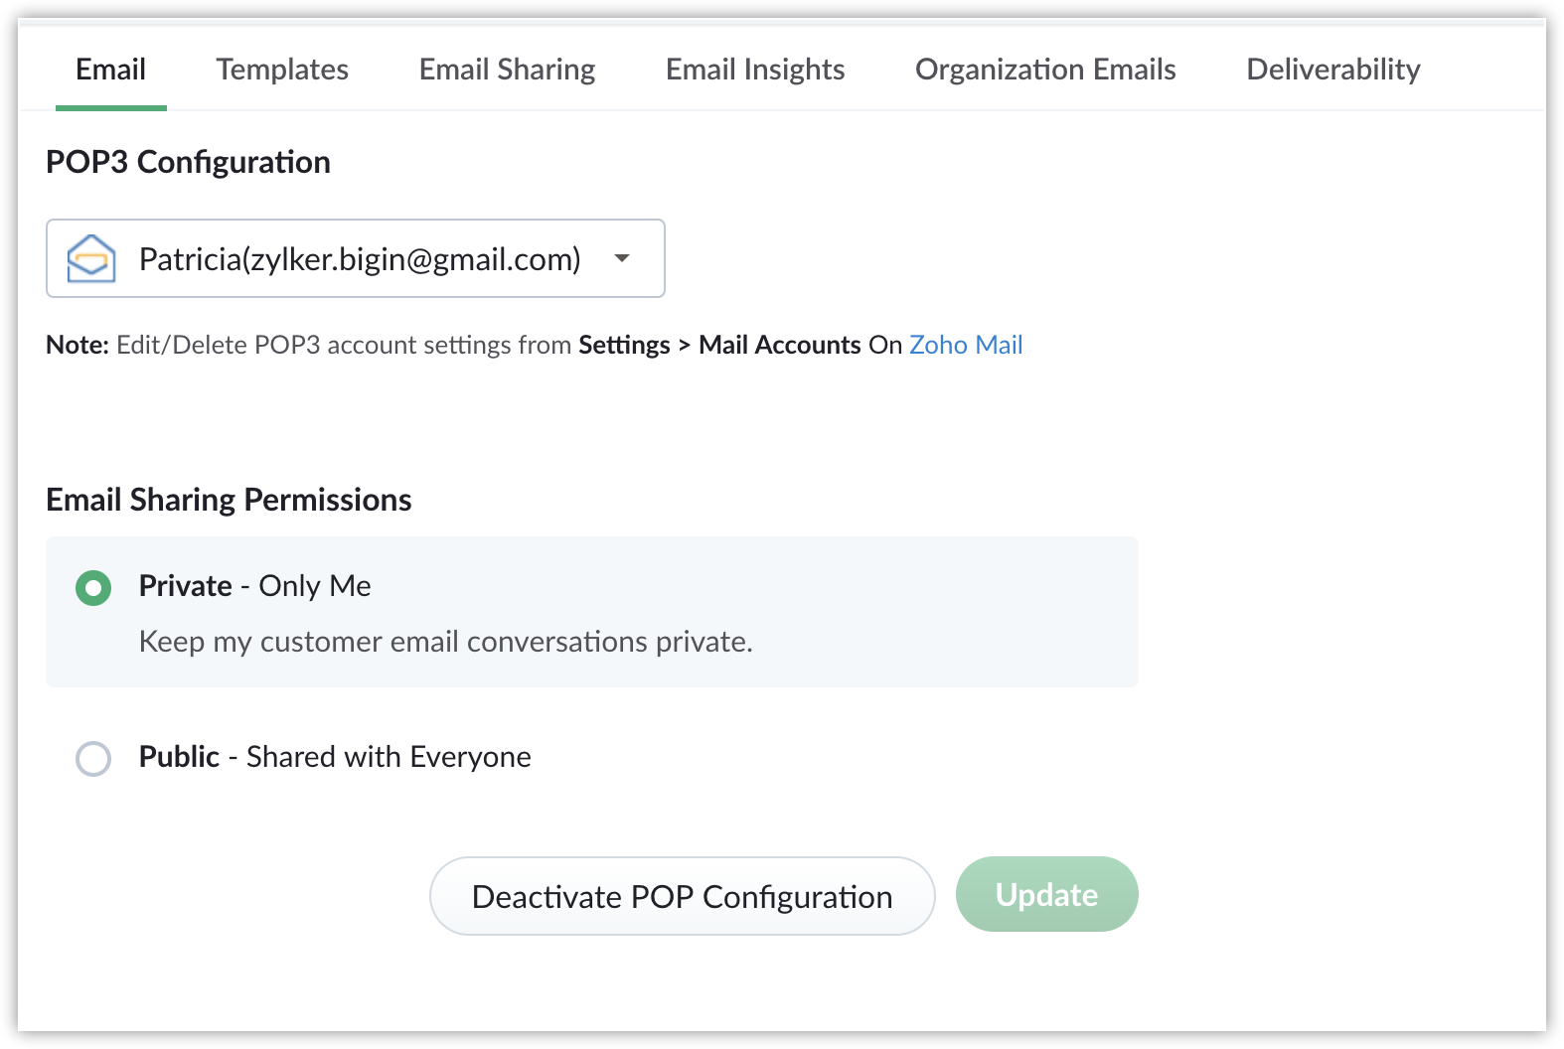Expand the POP3 account dropdown arrow
1564x1049 pixels.
tap(622, 258)
